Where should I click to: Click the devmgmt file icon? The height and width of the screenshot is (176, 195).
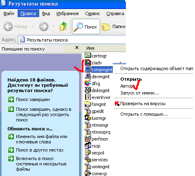tap(88, 76)
